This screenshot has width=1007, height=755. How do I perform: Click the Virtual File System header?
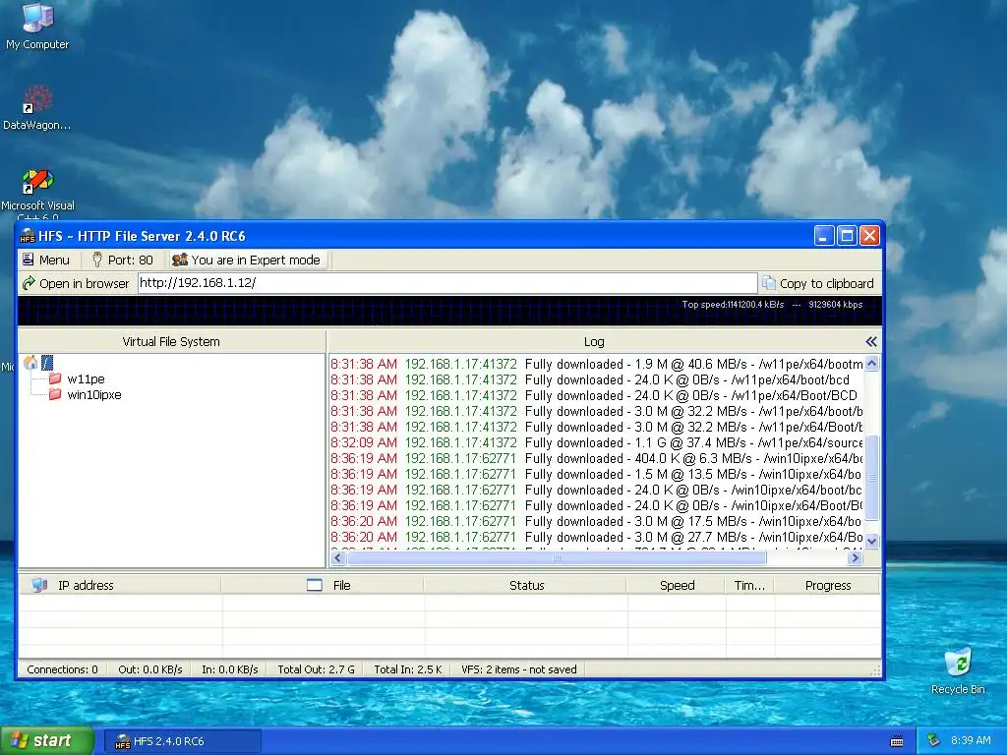(x=171, y=341)
